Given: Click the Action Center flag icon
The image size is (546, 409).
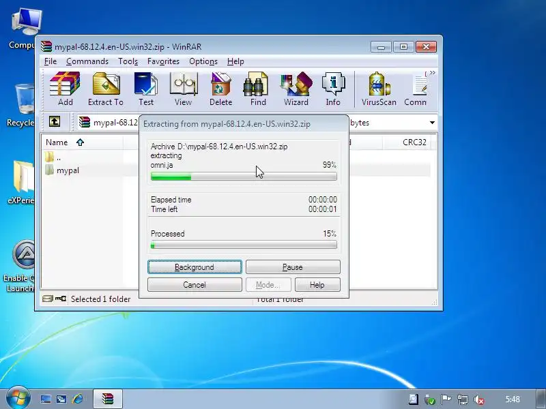Looking at the screenshot, I should point(446,399).
